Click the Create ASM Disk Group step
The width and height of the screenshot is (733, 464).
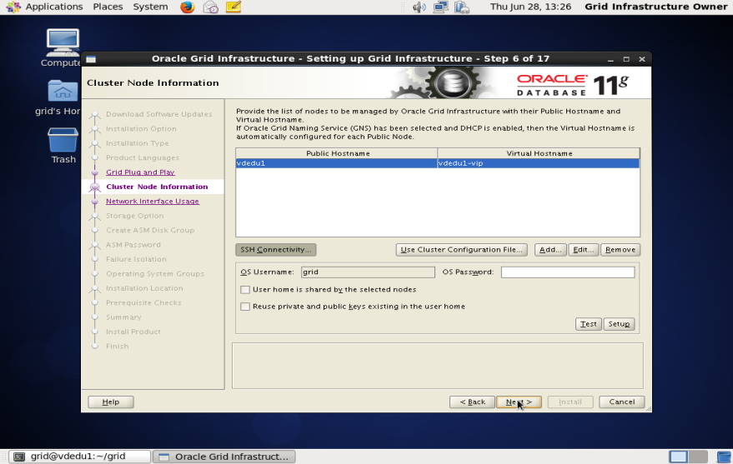coord(150,230)
